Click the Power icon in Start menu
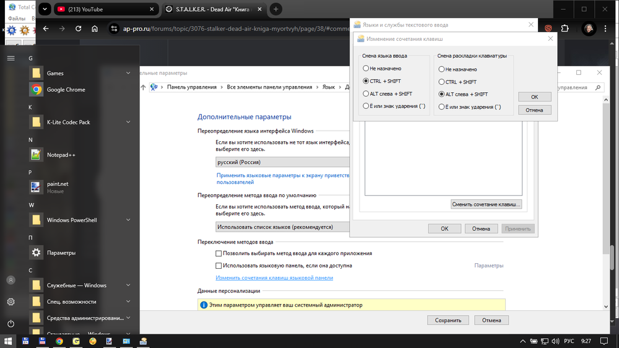The width and height of the screenshot is (619, 348). tap(11, 324)
